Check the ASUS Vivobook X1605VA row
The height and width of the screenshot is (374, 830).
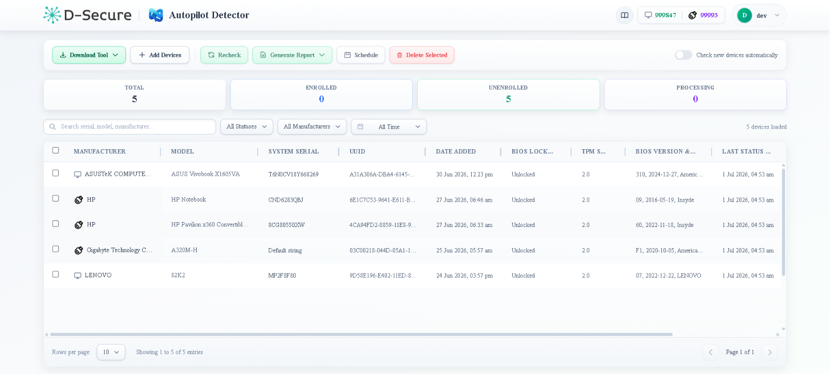coord(56,173)
